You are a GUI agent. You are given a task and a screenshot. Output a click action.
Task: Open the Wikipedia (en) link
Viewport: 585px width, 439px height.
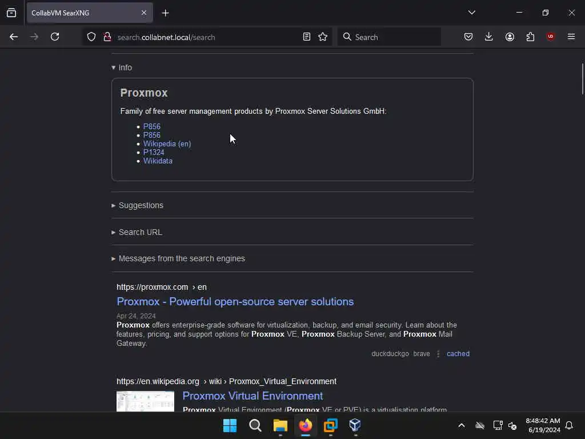167,143
